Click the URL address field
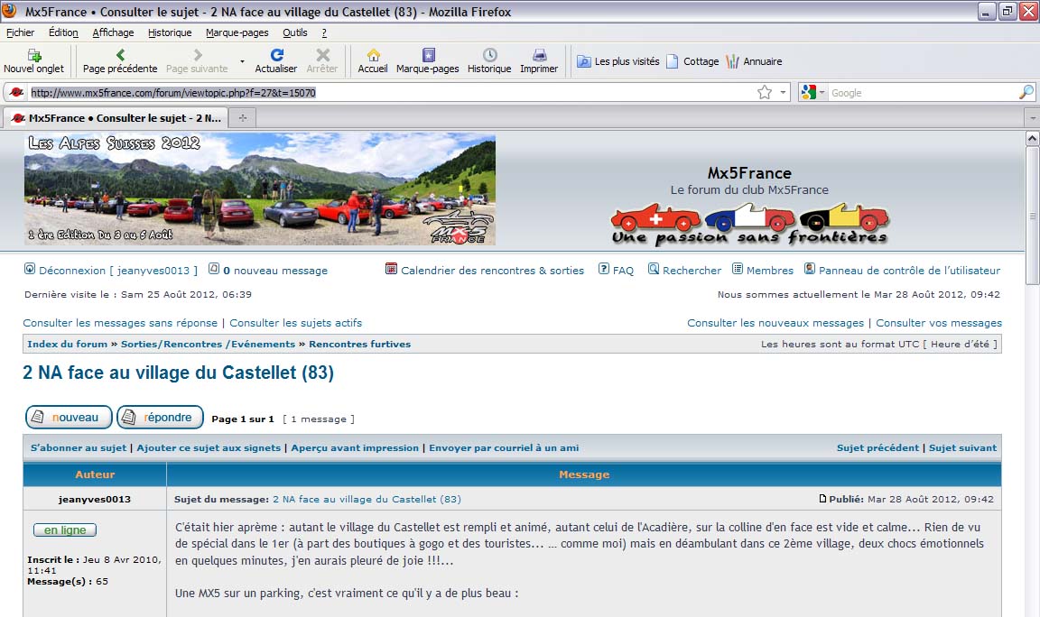The image size is (1040, 617). click(x=391, y=93)
